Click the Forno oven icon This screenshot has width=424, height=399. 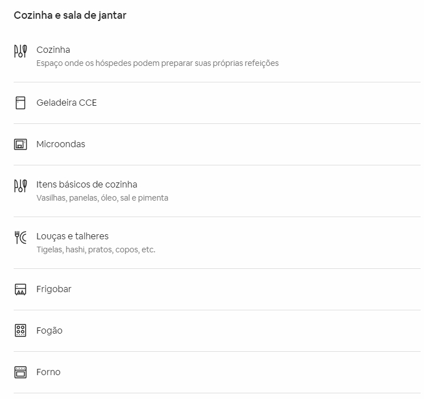pos(20,372)
